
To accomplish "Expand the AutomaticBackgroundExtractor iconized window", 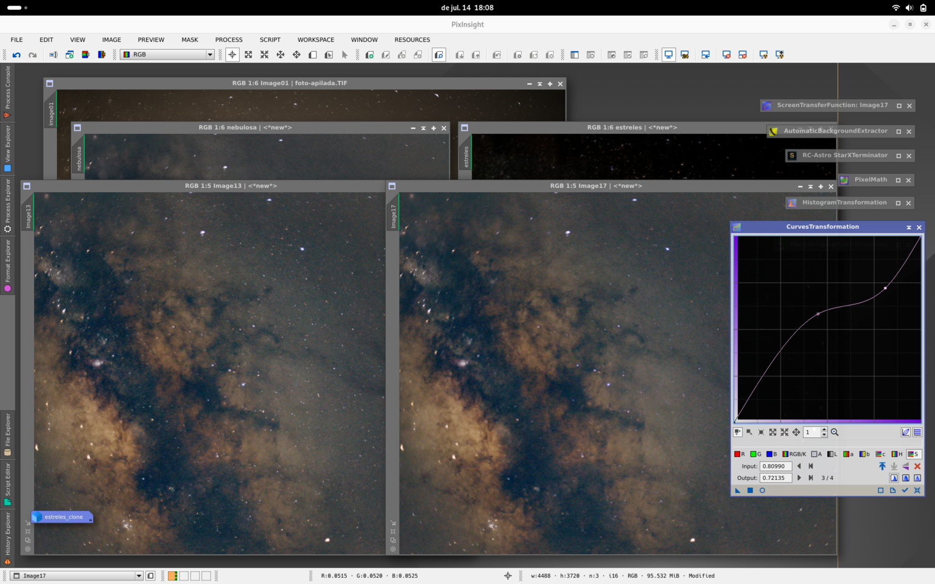I will pos(898,131).
